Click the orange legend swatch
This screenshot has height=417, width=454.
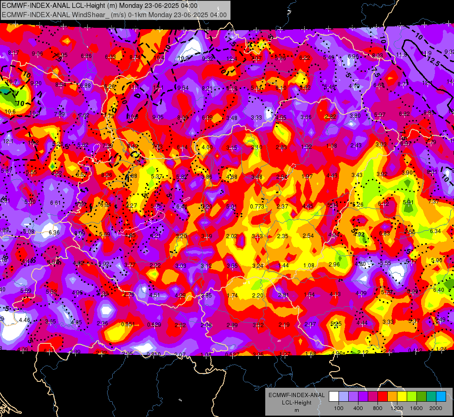(x=392, y=397)
